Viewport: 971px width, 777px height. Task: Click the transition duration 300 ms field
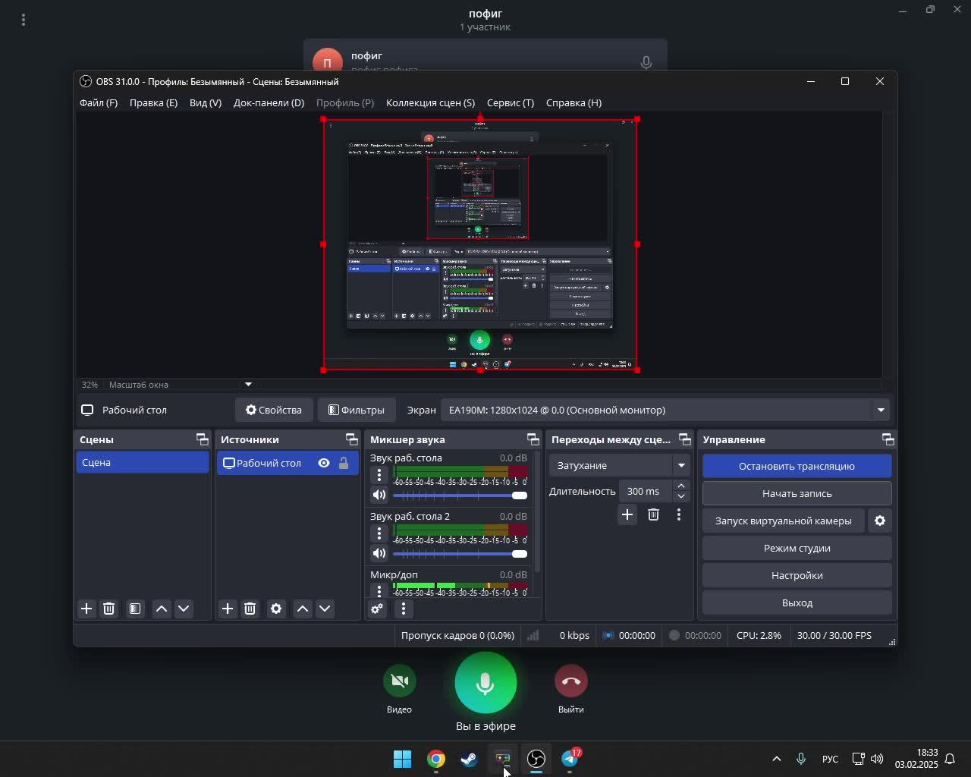[645, 491]
